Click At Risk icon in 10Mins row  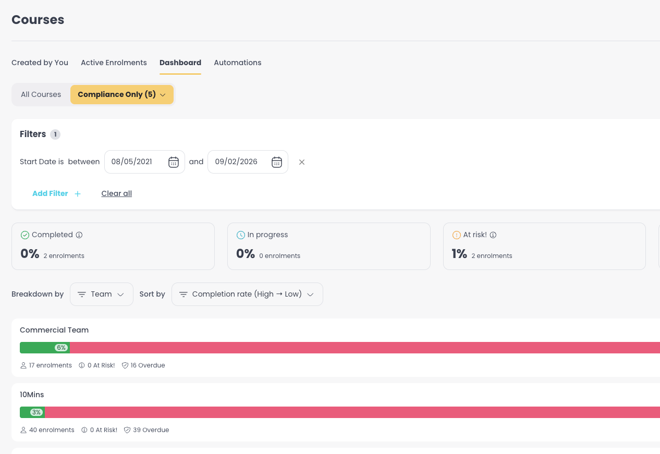[x=84, y=430]
